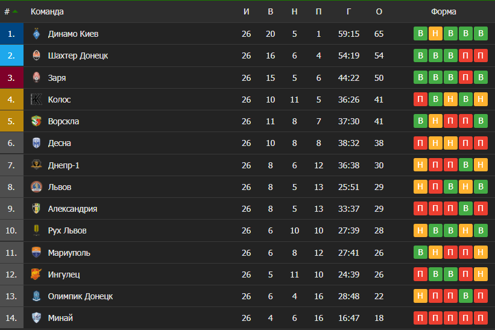495x330 pixels.
Task: Sort by the Г goals column header
Action: point(348,11)
